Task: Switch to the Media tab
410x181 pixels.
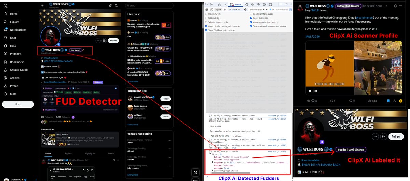Action: 111,153
